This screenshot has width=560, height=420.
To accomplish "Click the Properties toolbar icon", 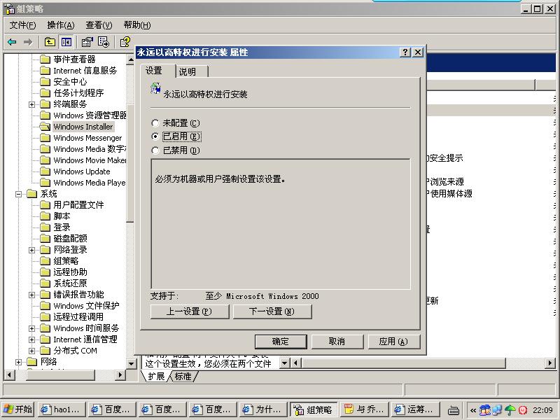I will click(87, 42).
